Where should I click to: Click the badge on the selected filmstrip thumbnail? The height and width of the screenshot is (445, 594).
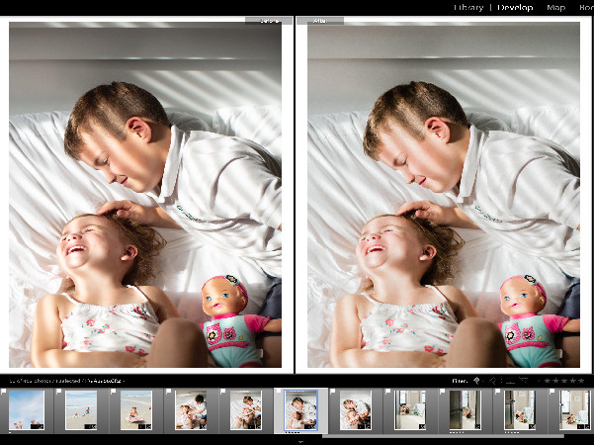tap(312, 426)
